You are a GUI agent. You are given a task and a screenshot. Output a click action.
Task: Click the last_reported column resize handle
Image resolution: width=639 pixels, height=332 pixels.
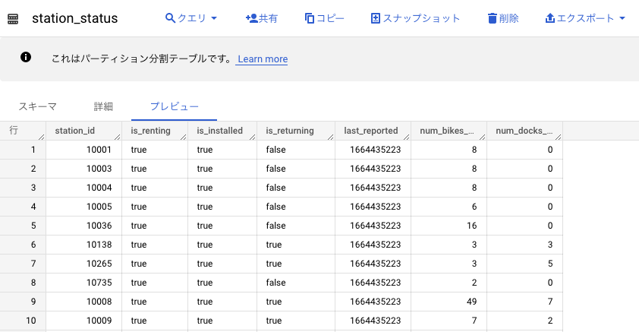coord(406,137)
